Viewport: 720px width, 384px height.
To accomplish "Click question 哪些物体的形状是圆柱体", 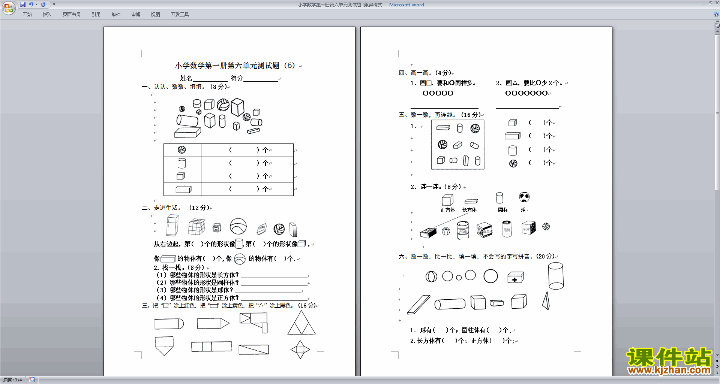I will (x=204, y=282).
